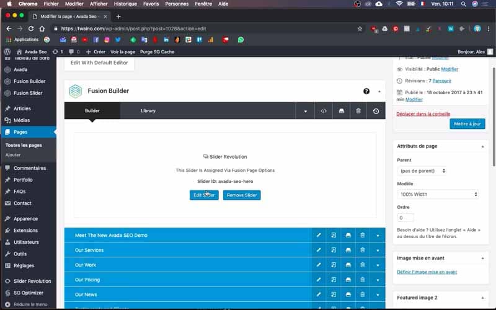Click the Chrome address bar URL

[x=133, y=29]
